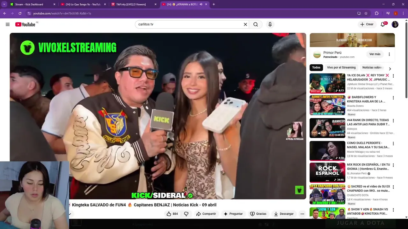Click Ver más on the Primor Perú ad
The width and height of the screenshot is (408, 229).
(375, 54)
